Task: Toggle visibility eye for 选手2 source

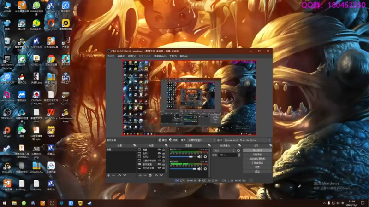Action: (159, 157)
